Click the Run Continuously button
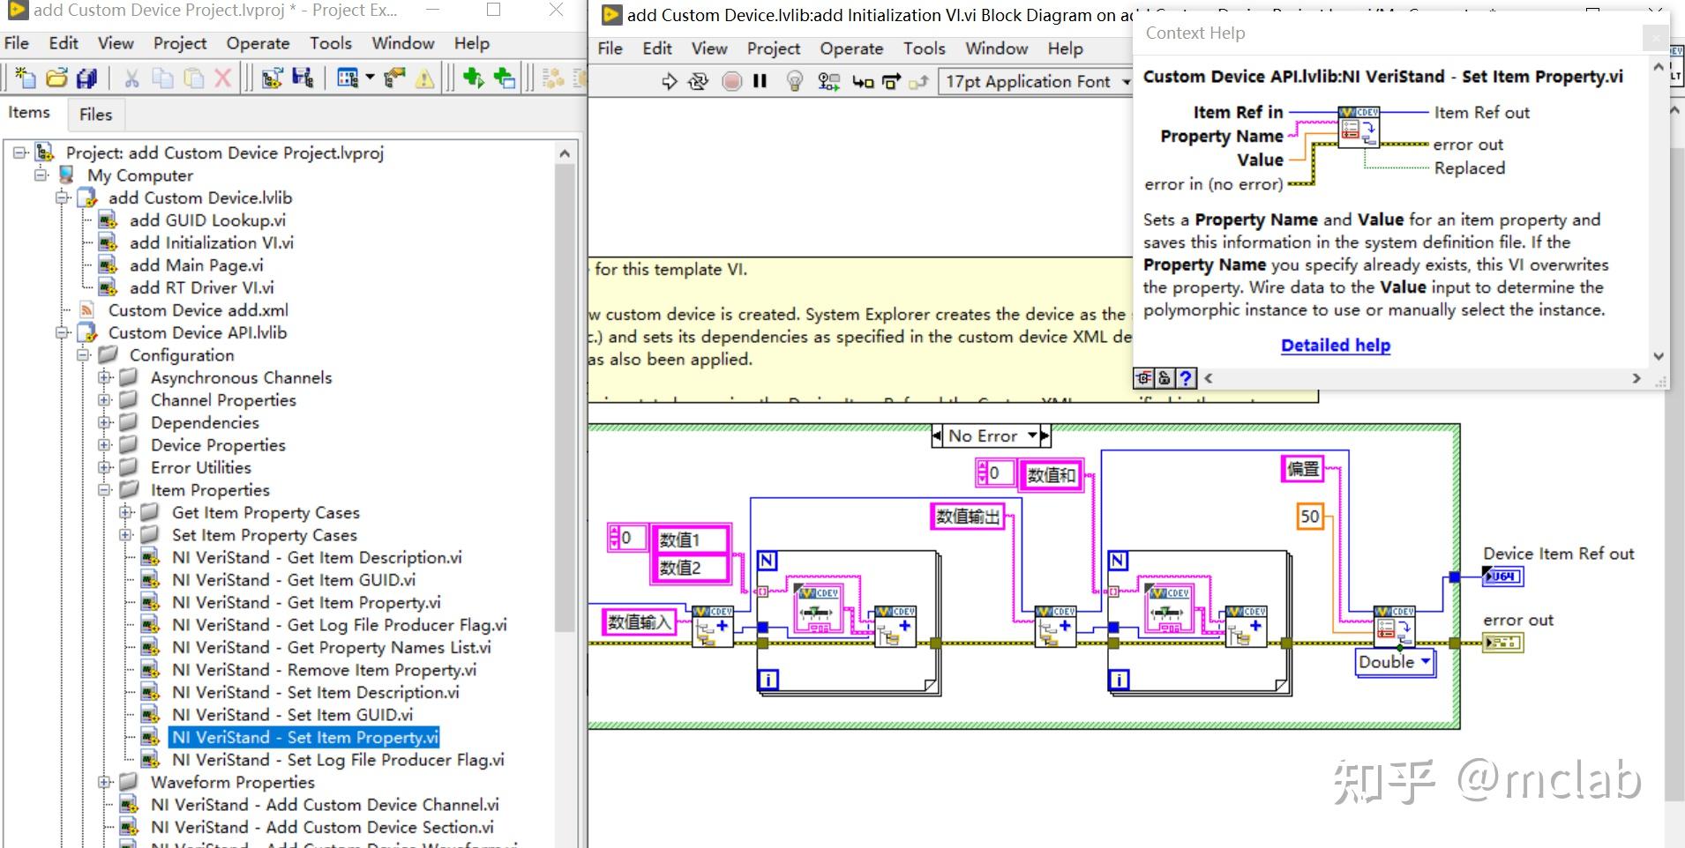 pos(698,82)
